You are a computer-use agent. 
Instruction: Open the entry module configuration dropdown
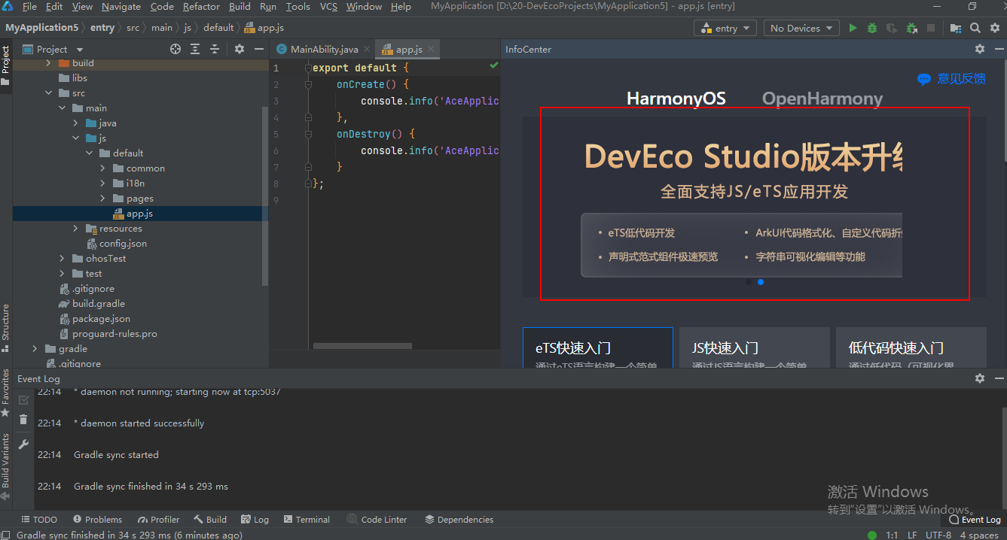pos(725,28)
